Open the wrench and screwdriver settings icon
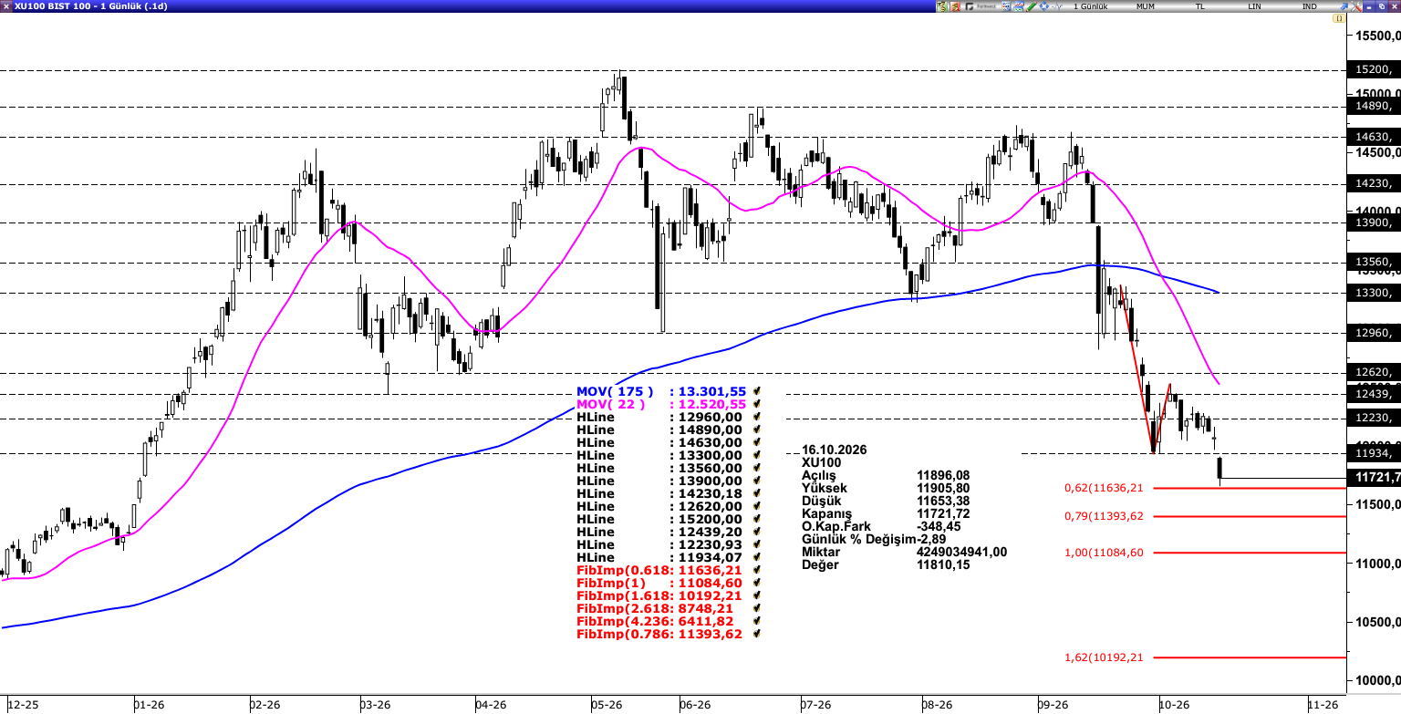1401x714 pixels. [x=1356, y=6]
